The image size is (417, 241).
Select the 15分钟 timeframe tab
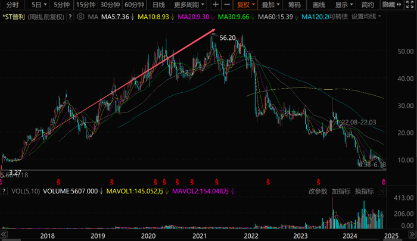pos(86,5)
